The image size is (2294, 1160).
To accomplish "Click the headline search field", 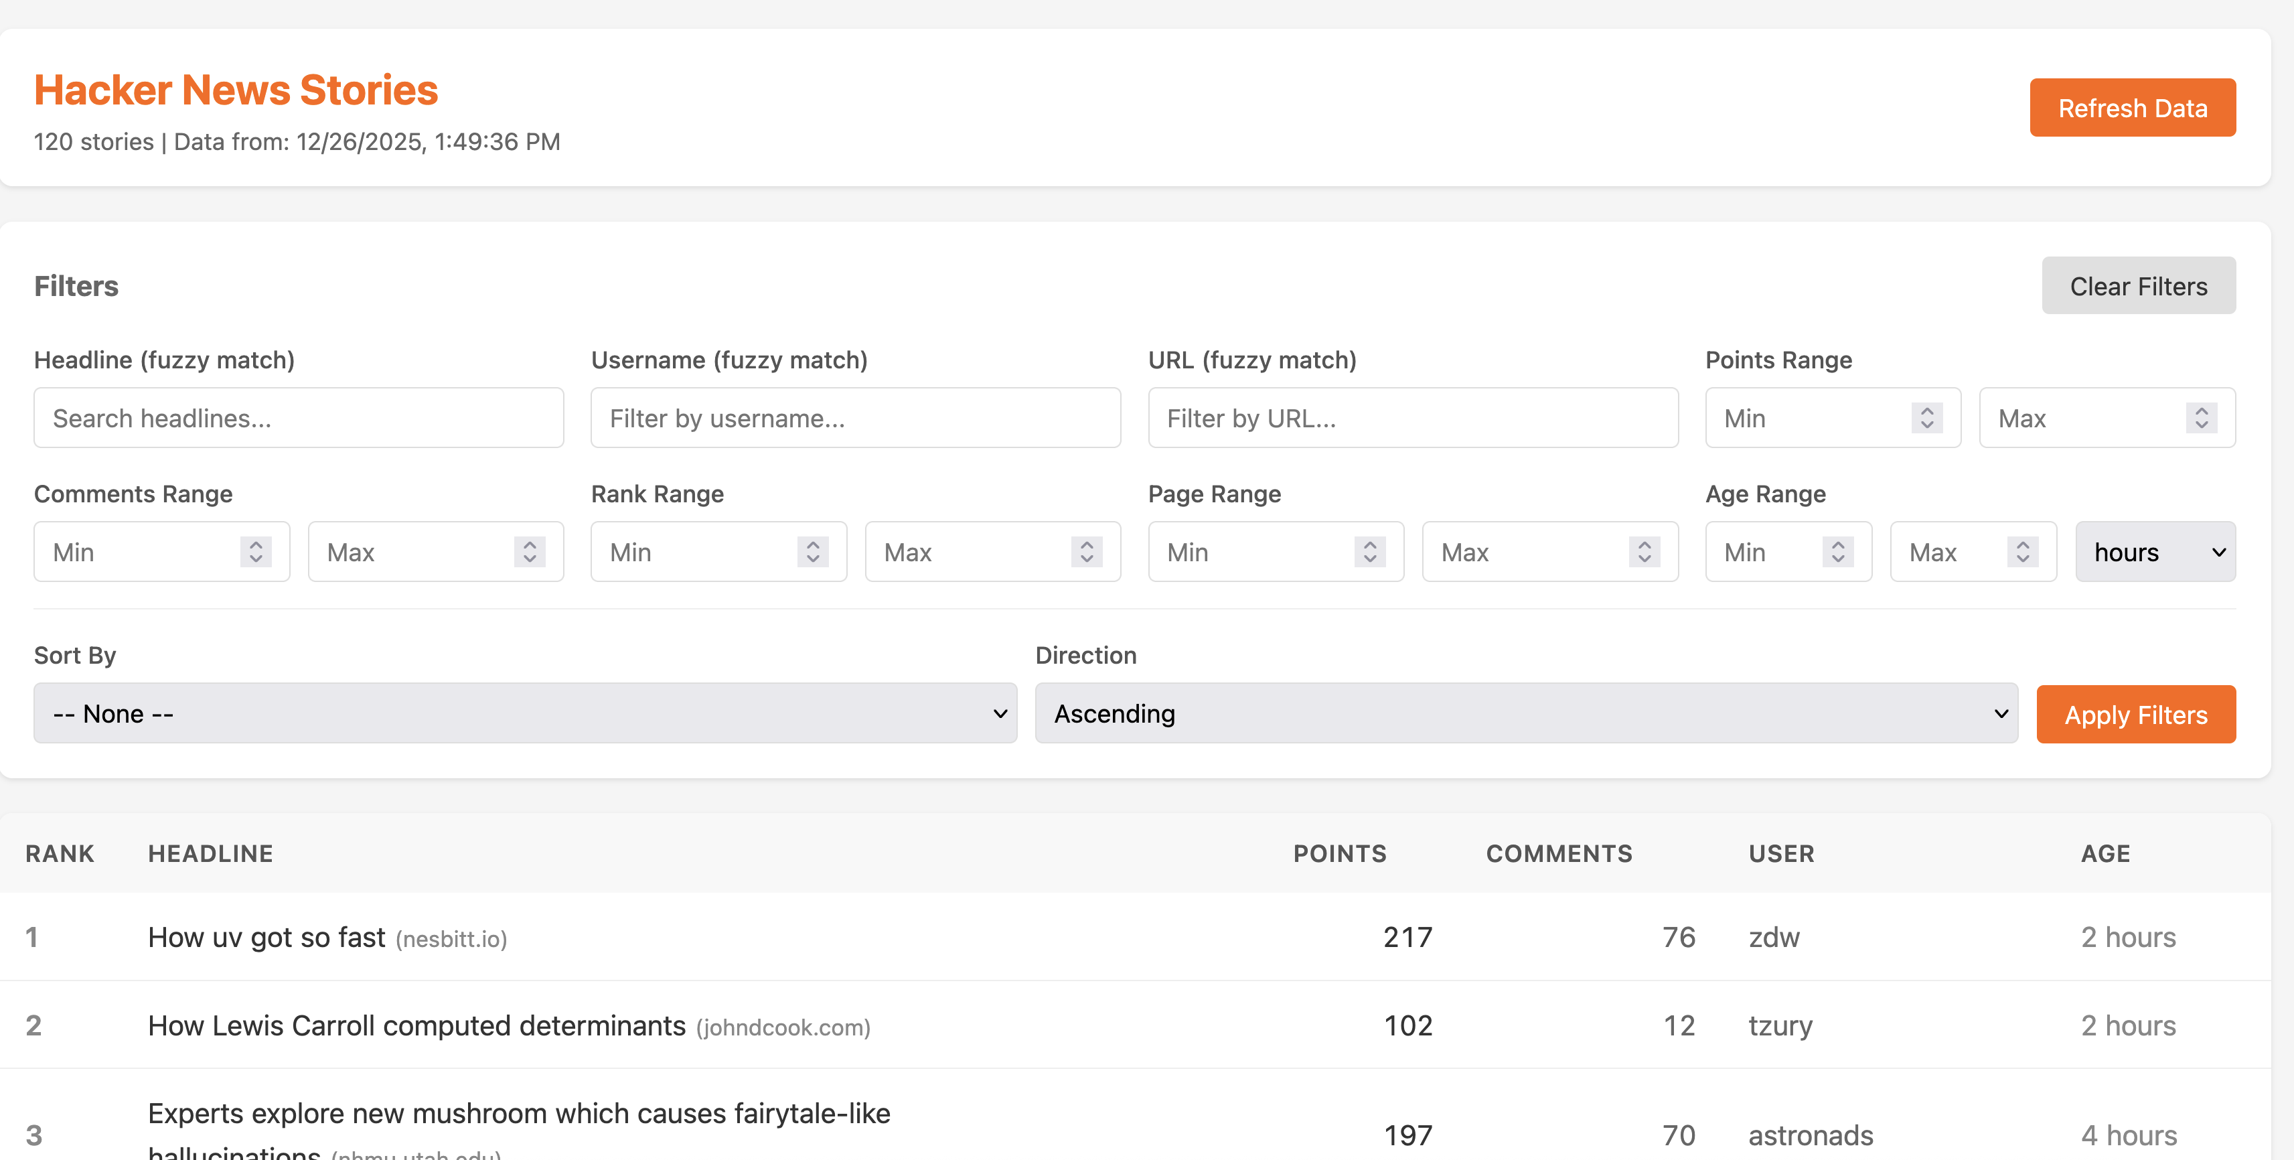I will (297, 417).
